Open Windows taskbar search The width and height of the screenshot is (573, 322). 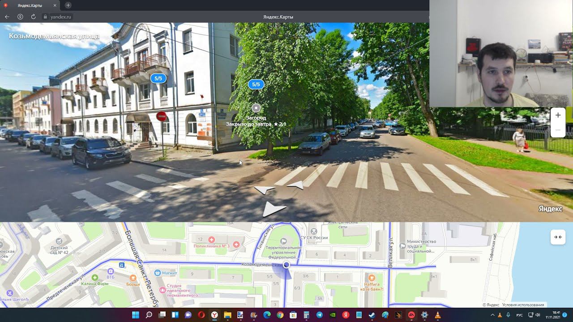(x=149, y=315)
